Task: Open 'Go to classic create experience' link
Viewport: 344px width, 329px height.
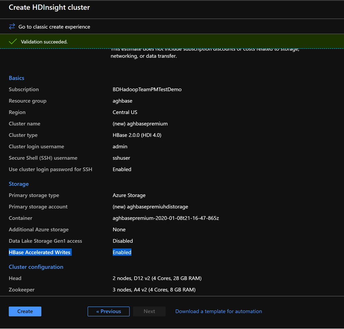Action: tap(54, 27)
